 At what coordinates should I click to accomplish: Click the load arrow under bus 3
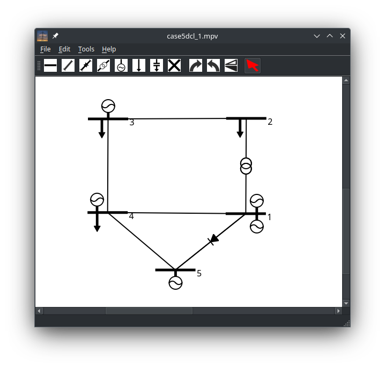pyautogui.click(x=102, y=129)
